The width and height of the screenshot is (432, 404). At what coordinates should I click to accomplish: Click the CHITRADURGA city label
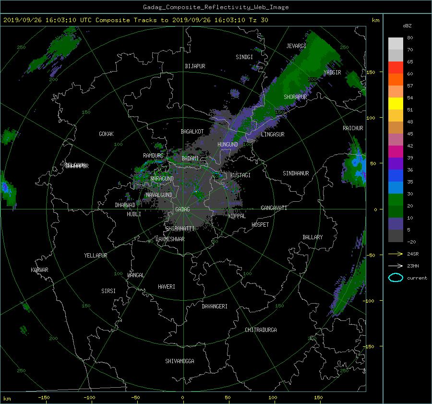pyautogui.click(x=261, y=330)
